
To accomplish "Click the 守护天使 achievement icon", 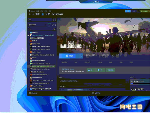I will tap(134, 89).
